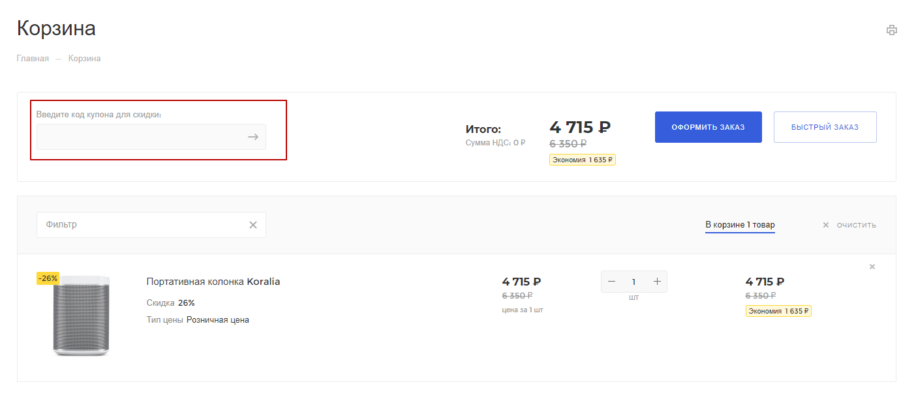Focus the Фильтр search field

(x=151, y=225)
